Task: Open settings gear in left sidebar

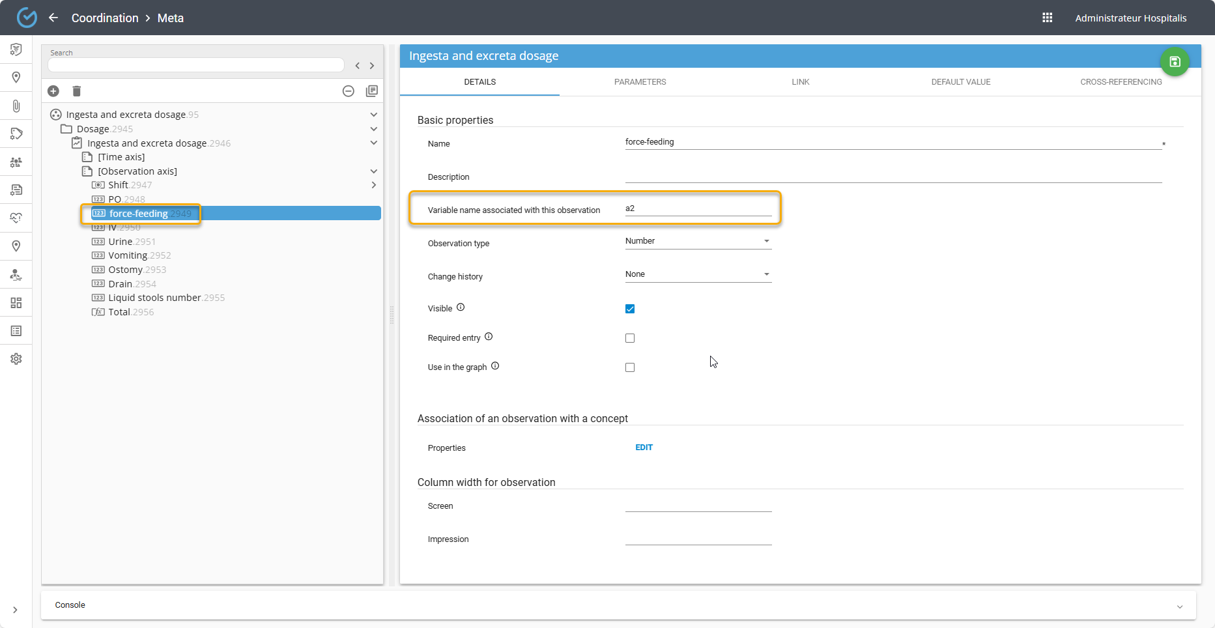Action: pos(16,359)
